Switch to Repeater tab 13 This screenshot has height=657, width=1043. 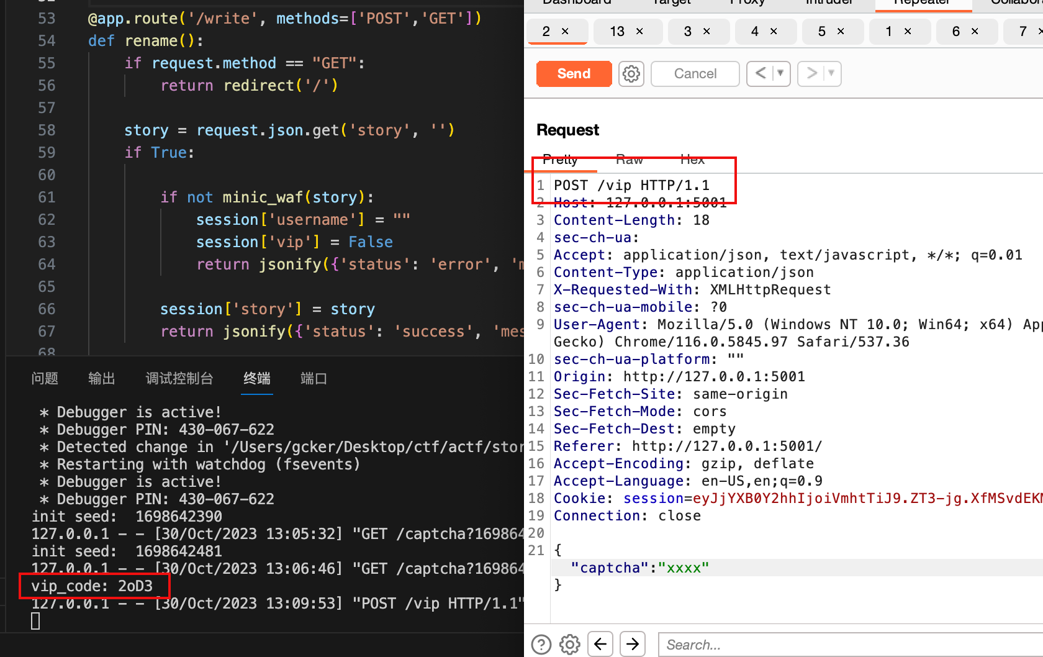pyautogui.click(x=617, y=32)
